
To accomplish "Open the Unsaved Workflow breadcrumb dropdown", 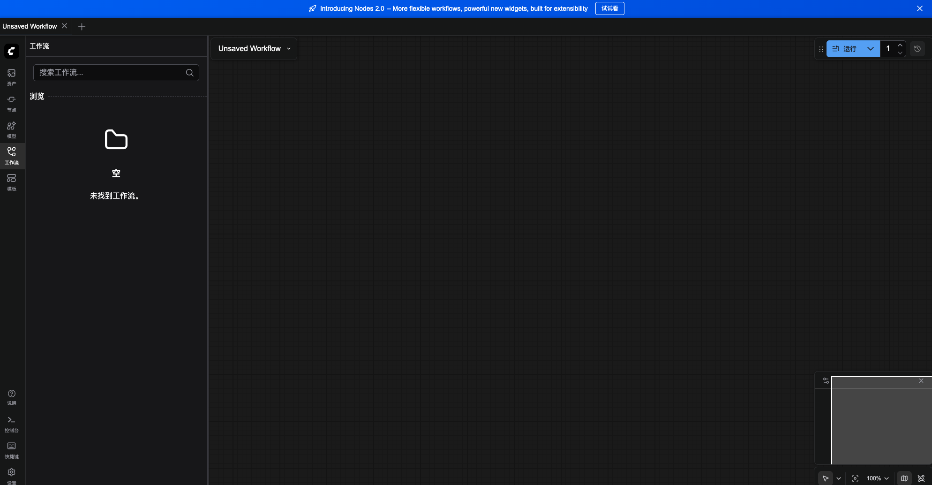I will click(254, 49).
